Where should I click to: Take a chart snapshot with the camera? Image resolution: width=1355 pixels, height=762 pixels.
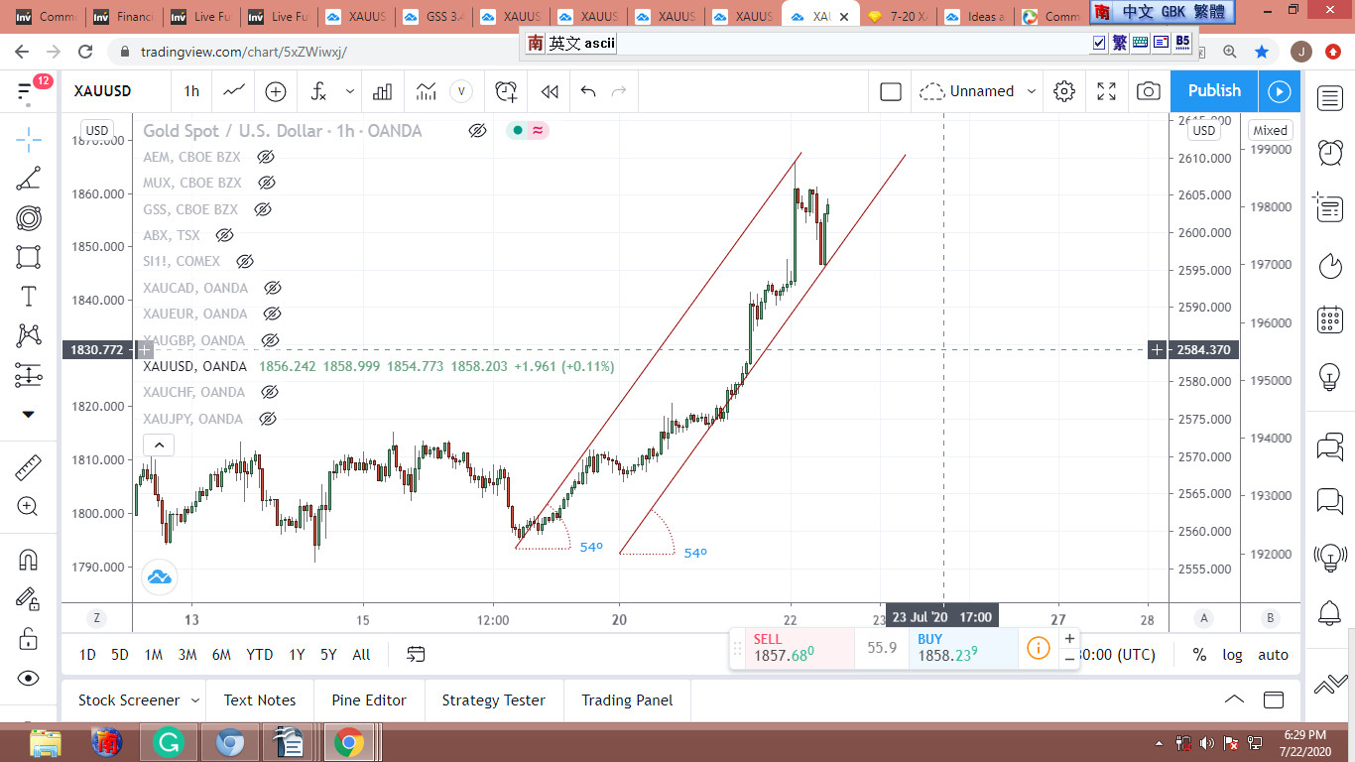pyautogui.click(x=1149, y=91)
